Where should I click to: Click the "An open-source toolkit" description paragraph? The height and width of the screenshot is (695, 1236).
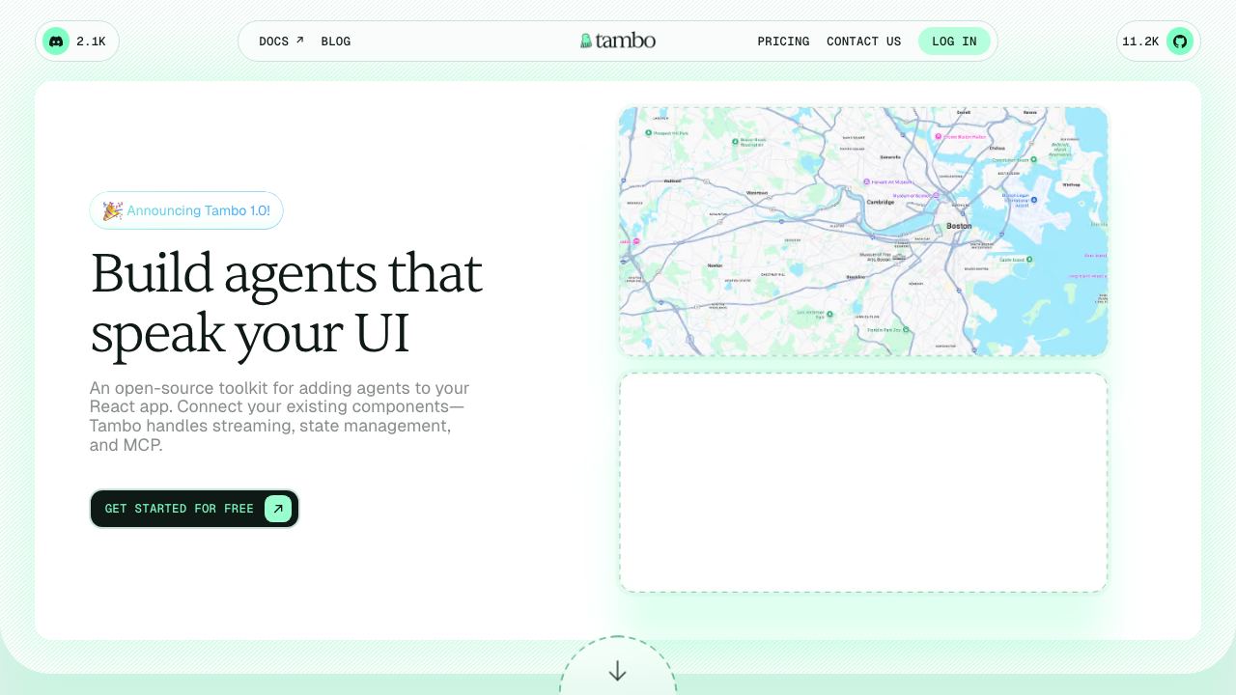[x=280, y=417]
